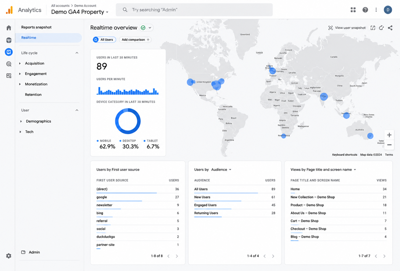
Task: Open the Help question mark icon
Action: 365,10
